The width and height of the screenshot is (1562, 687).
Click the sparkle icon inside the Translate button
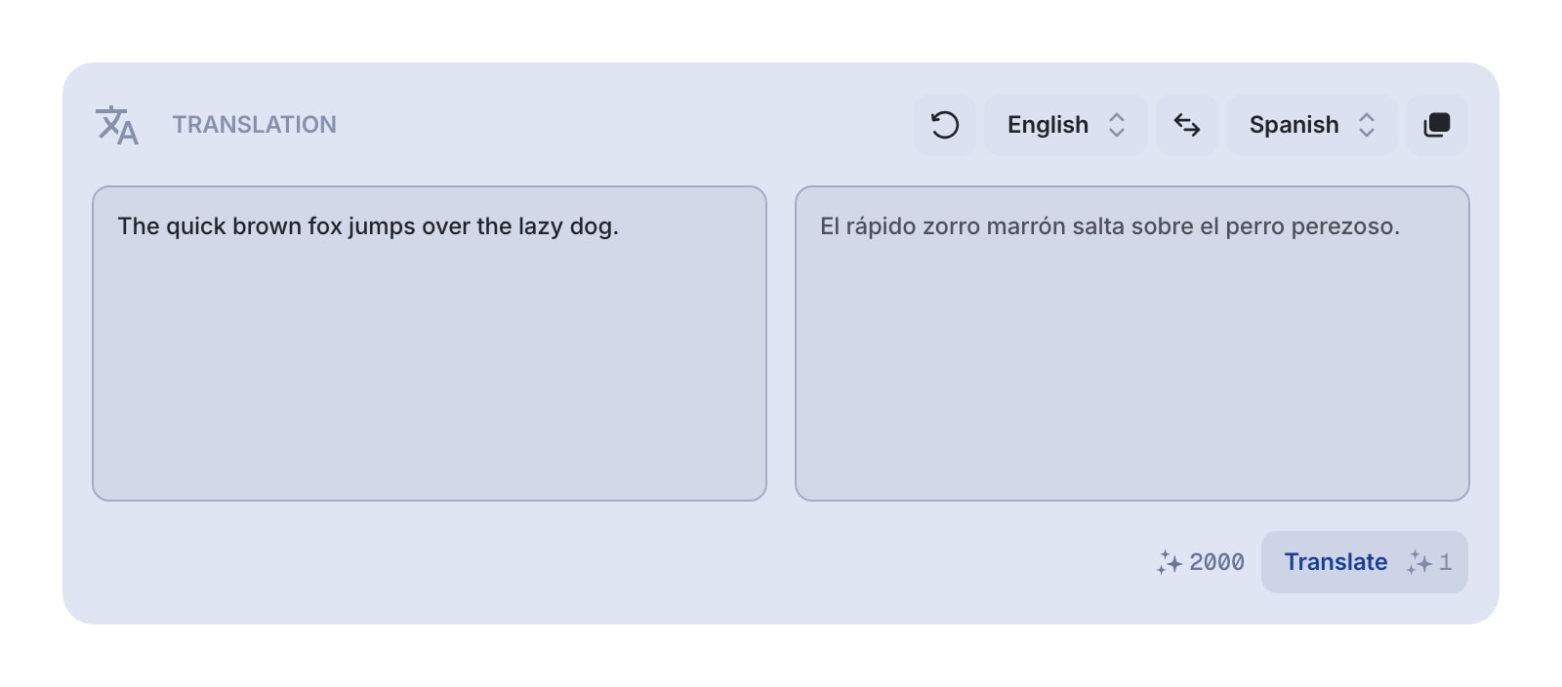[1418, 562]
